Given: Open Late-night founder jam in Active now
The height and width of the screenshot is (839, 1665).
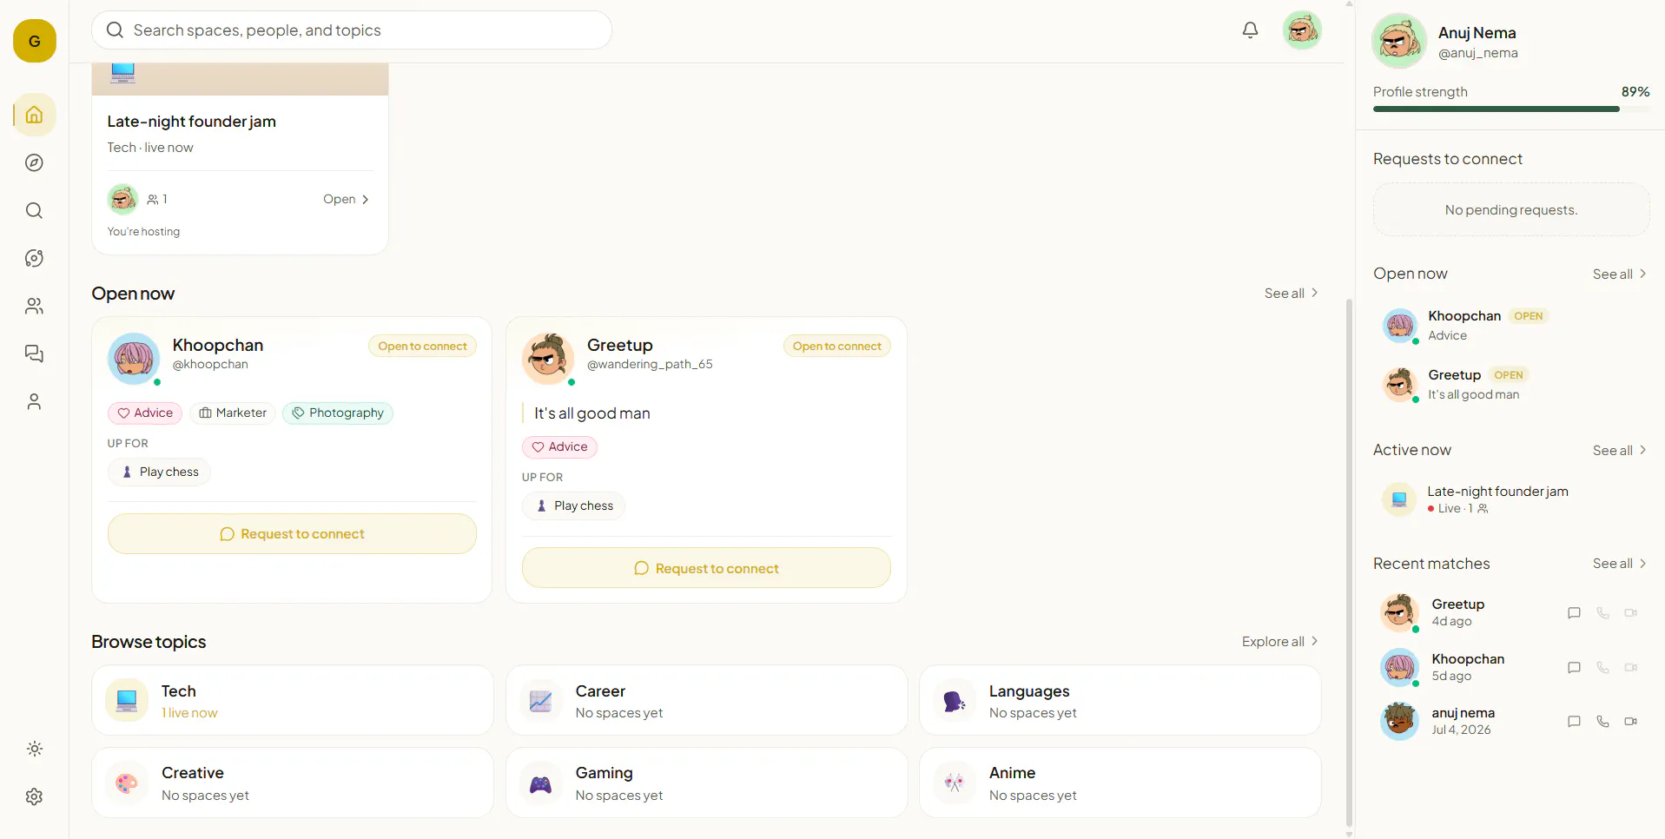Looking at the screenshot, I should [x=1511, y=499].
